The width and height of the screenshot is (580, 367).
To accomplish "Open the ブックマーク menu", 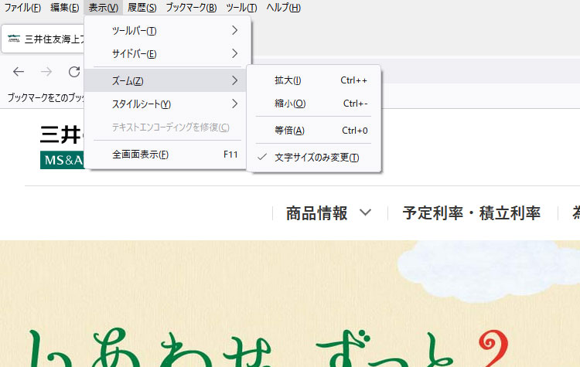I will (191, 8).
